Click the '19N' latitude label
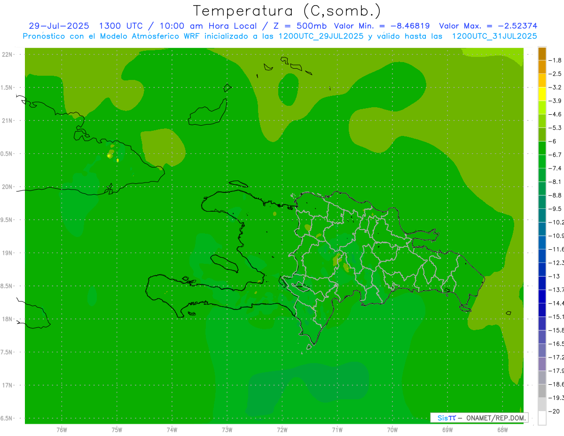The width and height of the screenshot is (564, 436). click(x=7, y=253)
